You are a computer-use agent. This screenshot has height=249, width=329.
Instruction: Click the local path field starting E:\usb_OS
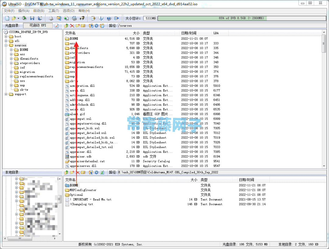coord(222,172)
